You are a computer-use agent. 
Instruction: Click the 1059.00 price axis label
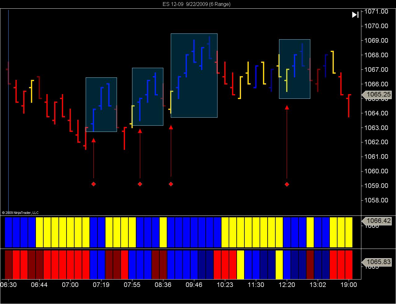[376, 186]
